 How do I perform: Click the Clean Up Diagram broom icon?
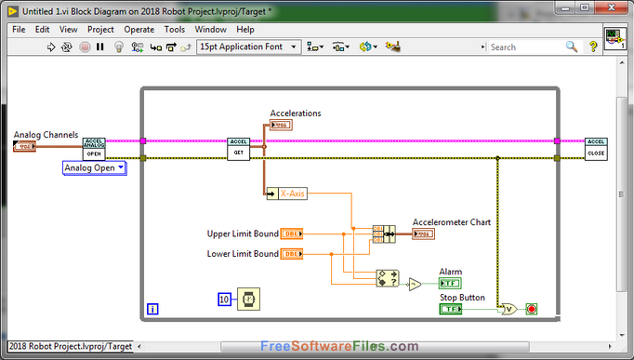[392, 47]
